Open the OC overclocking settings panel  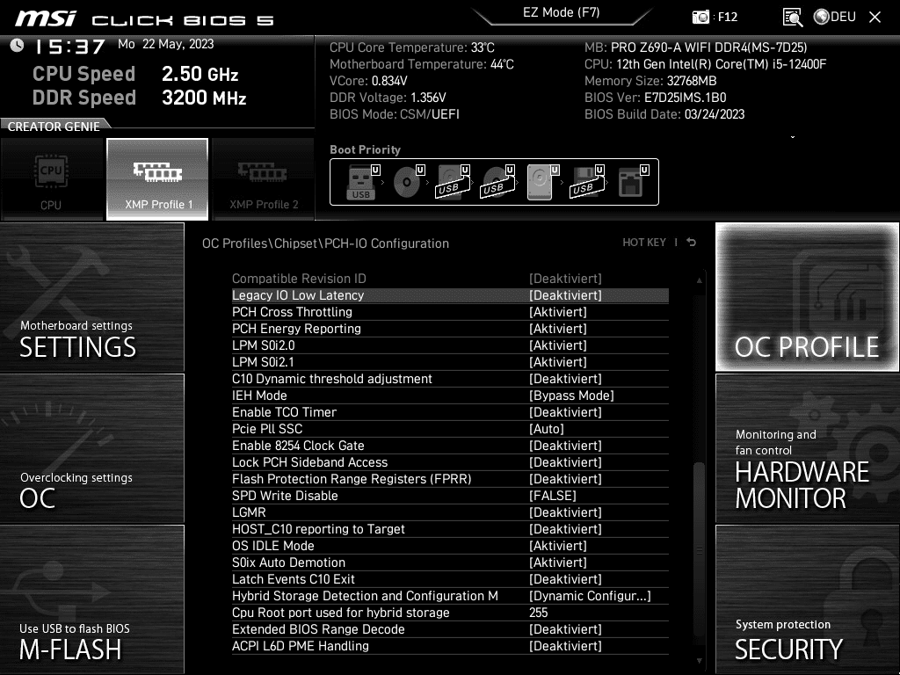[91, 448]
